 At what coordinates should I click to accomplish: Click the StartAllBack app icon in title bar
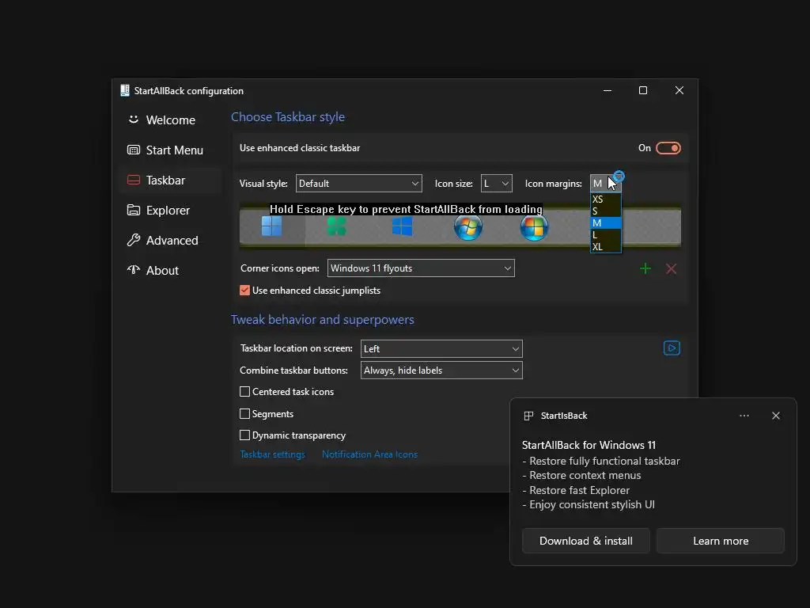click(124, 90)
